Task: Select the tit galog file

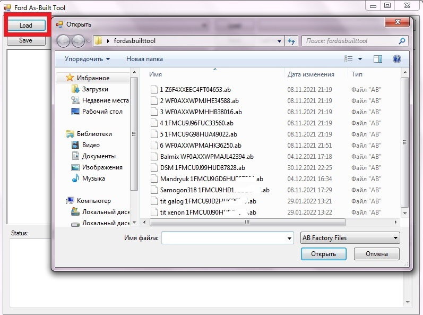Action: coord(208,201)
